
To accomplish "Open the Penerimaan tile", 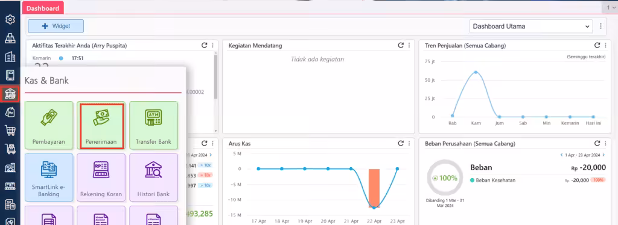I will click(x=101, y=125).
